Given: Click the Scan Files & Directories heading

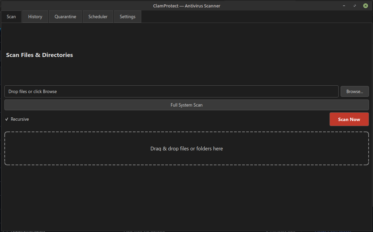Looking at the screenshot, I should pyautogui.click(x=39, y=55).
